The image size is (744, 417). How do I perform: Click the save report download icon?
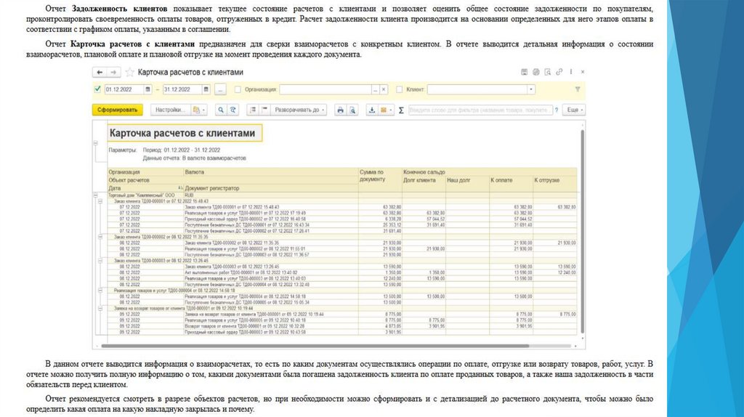(x=372, y=110)
